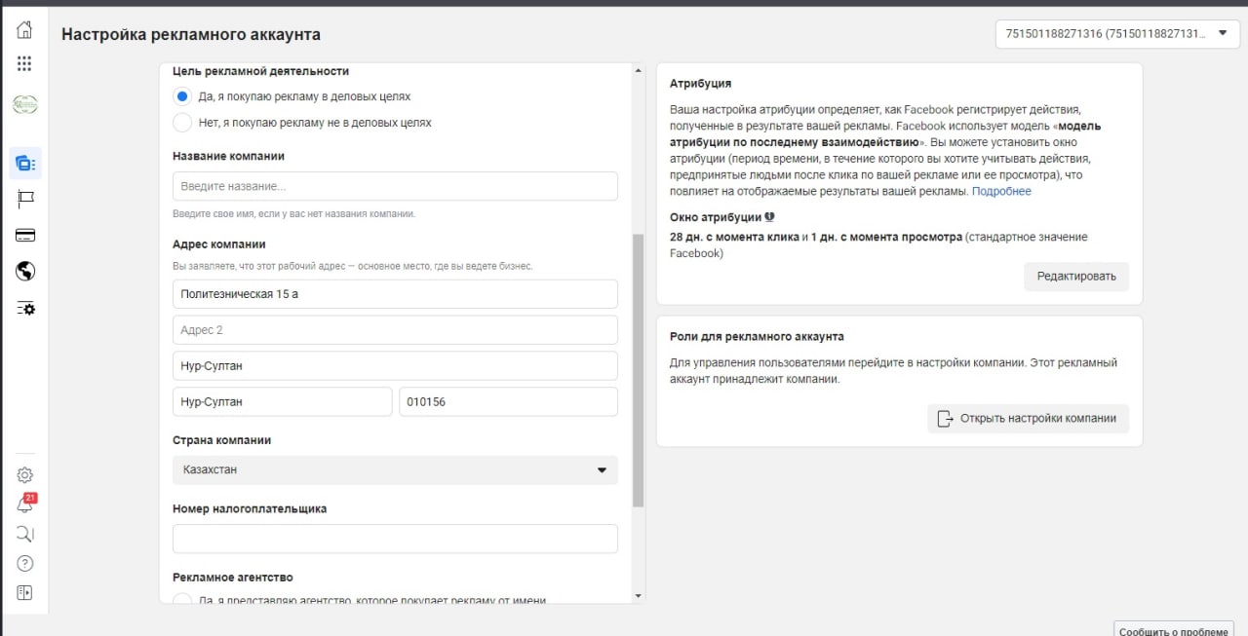Viewport: 1248px width, 636px height.
Task: Click the Редактировать button
Action: click(1076, 276)
